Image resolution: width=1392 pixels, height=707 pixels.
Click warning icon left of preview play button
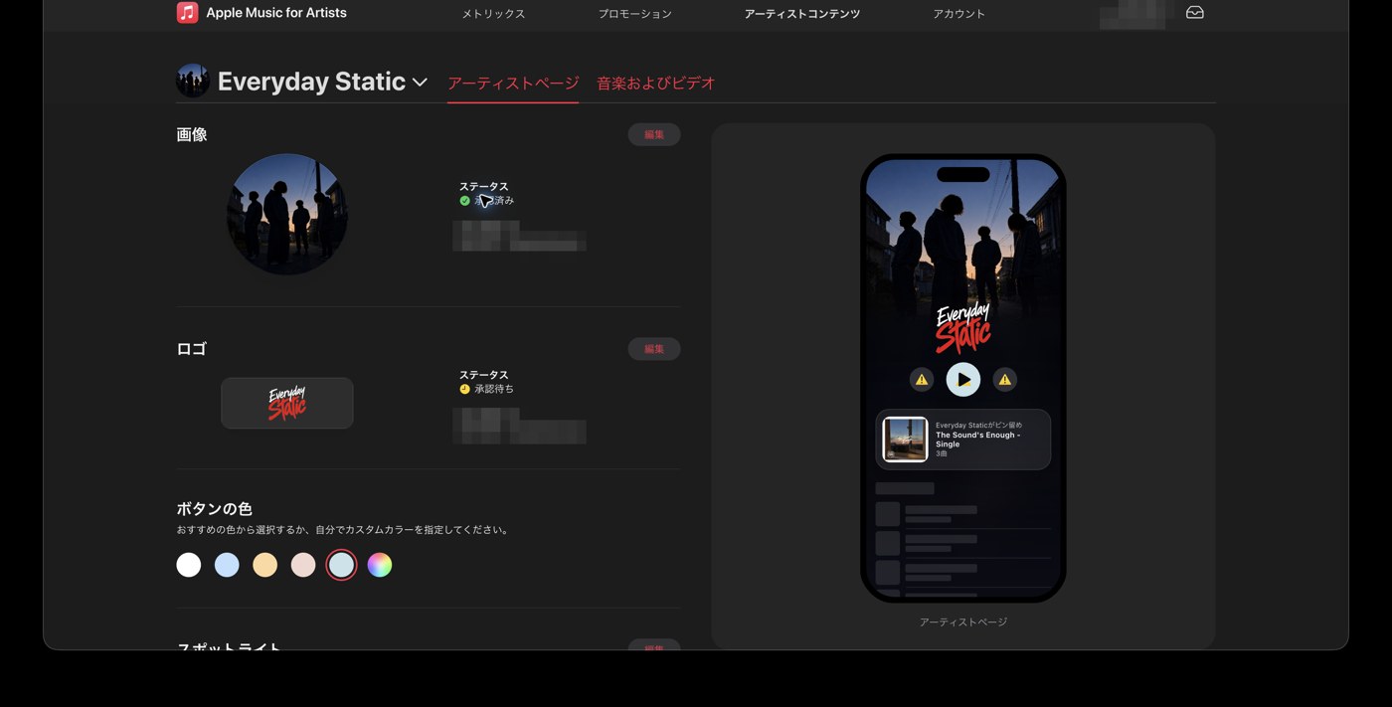(x=922, y=380)
